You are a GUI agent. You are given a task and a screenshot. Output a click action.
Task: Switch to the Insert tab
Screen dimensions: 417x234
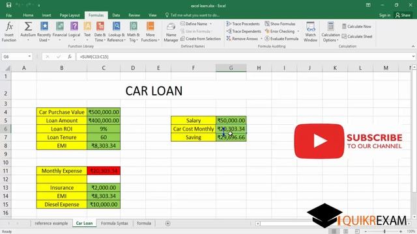[46, 15]
